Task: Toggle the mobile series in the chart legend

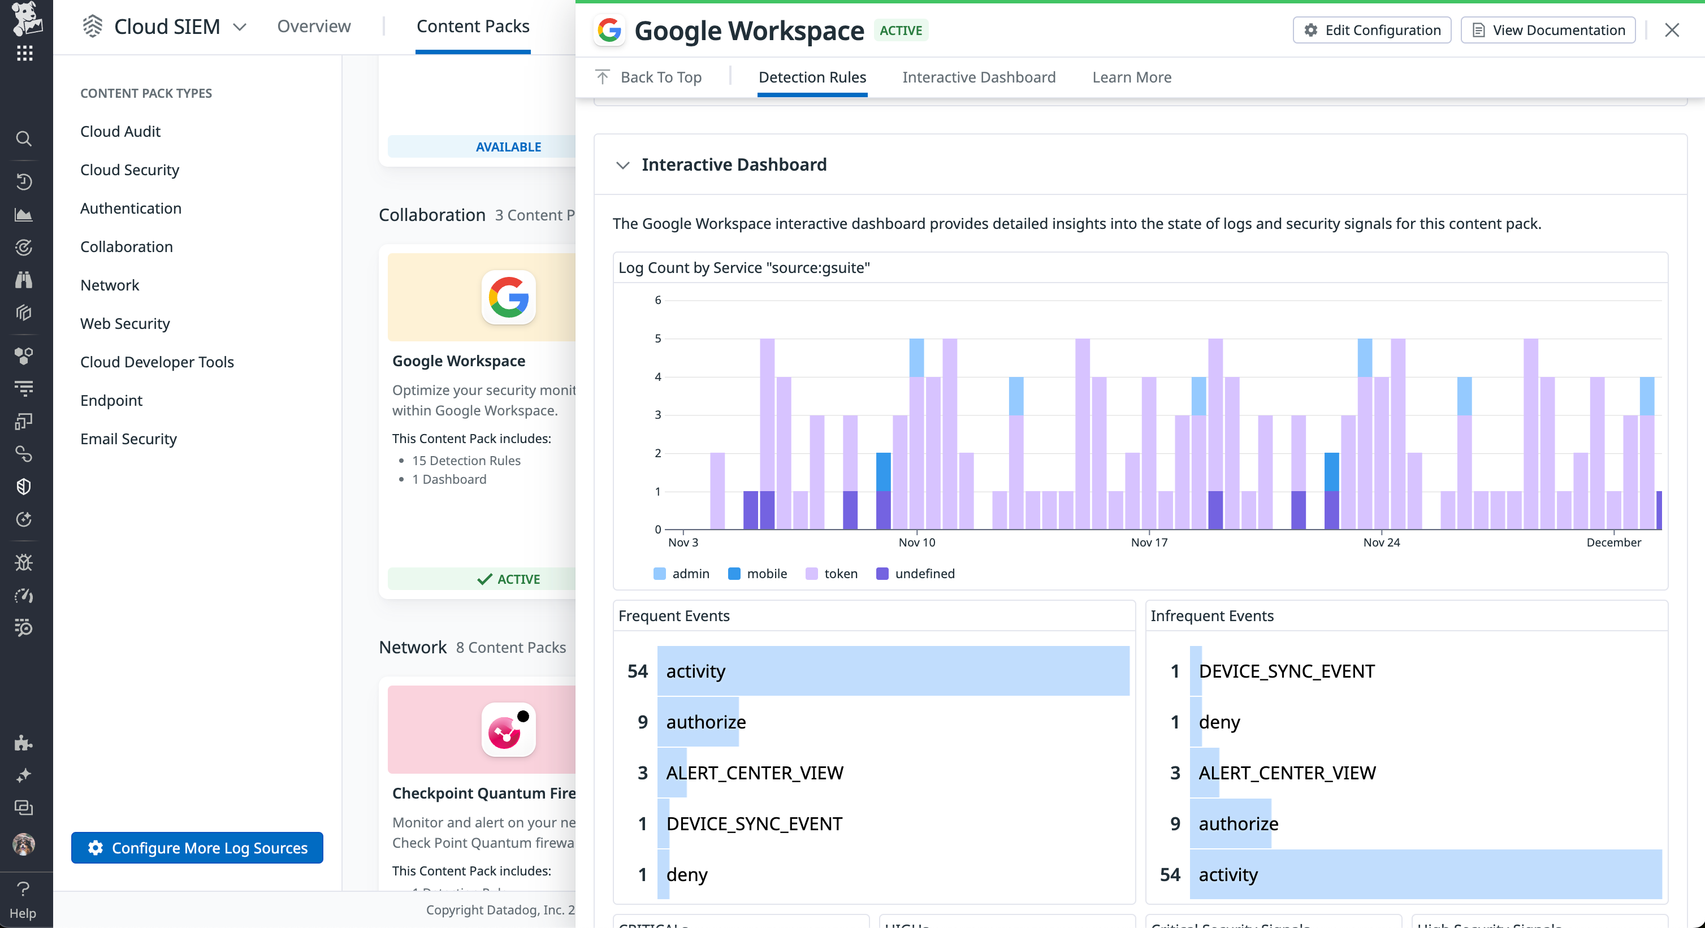Action: (758, 574)
